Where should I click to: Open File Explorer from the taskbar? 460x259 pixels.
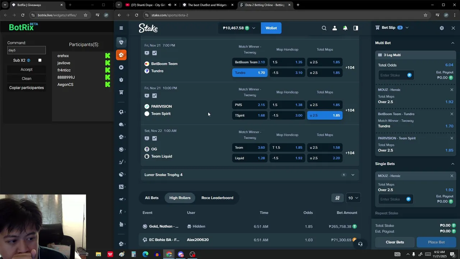pos(98,254)
